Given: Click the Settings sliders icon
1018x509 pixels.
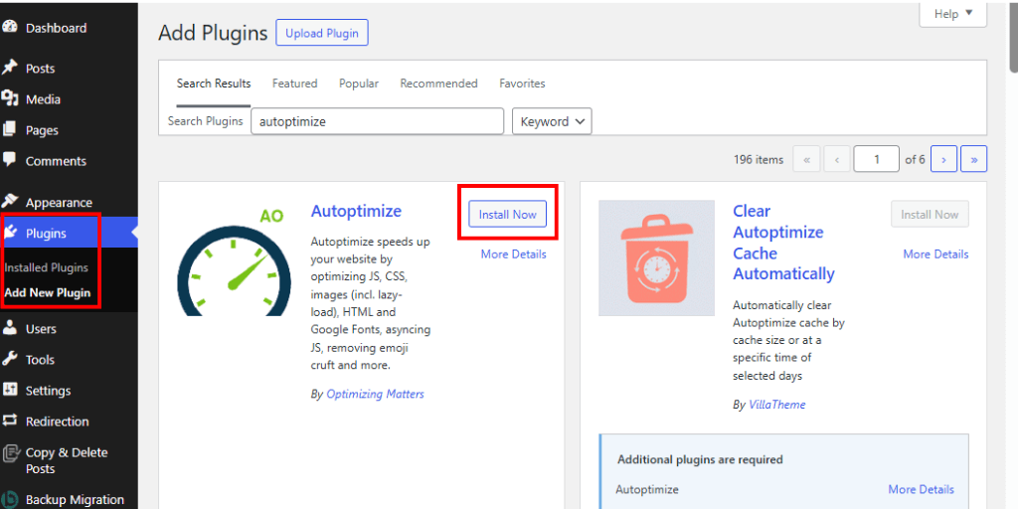Looking at the screenshot, I should click(x=9, y=390).
